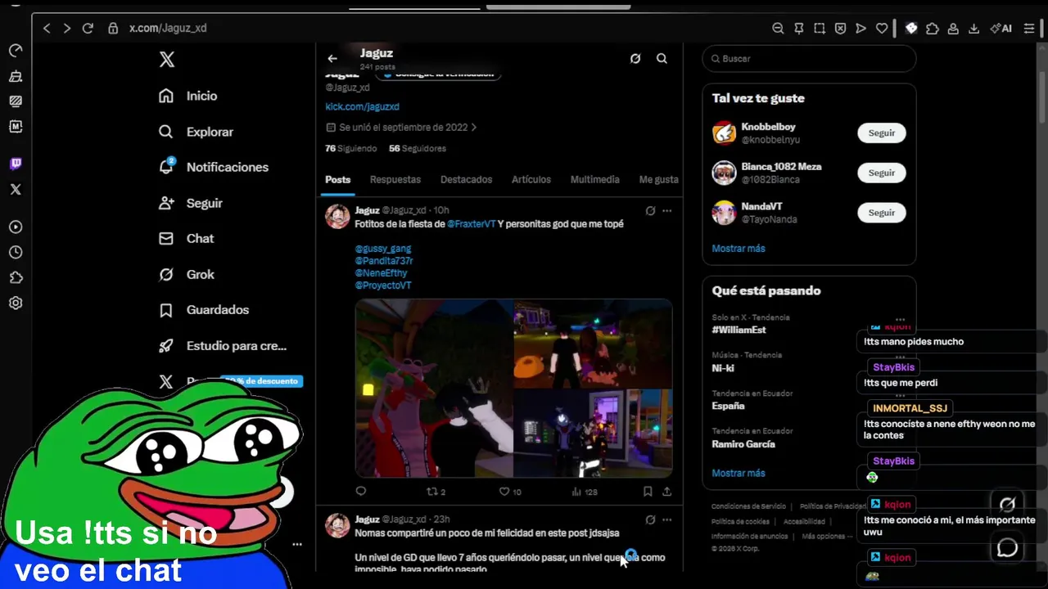Open Chat in X left menu

tap(186, 239)
